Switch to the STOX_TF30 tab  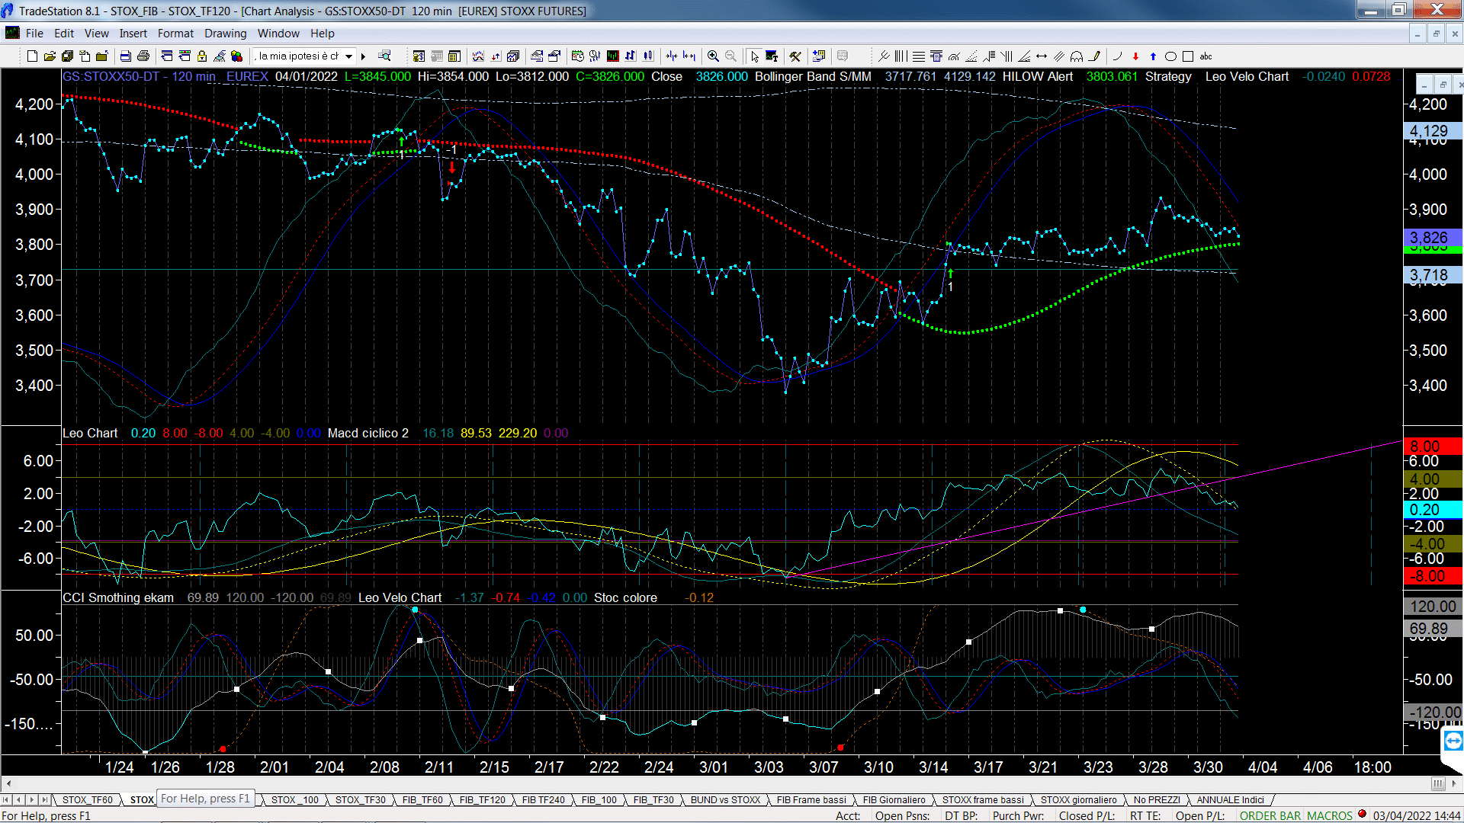pos(361,799)
